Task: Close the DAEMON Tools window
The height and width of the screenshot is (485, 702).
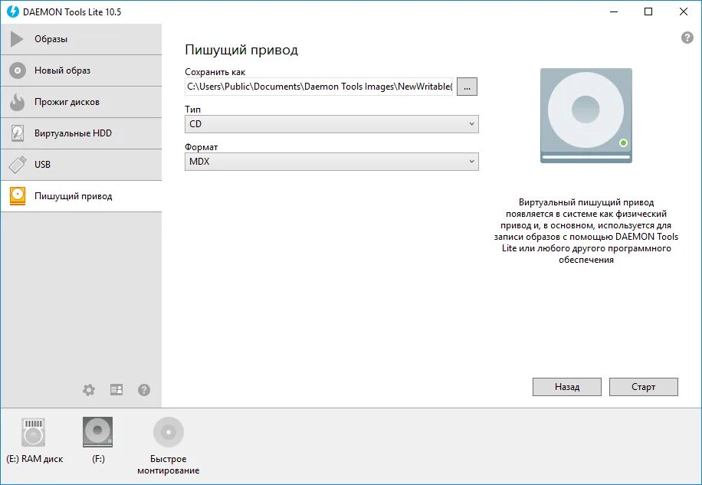Action: [683, 11]
